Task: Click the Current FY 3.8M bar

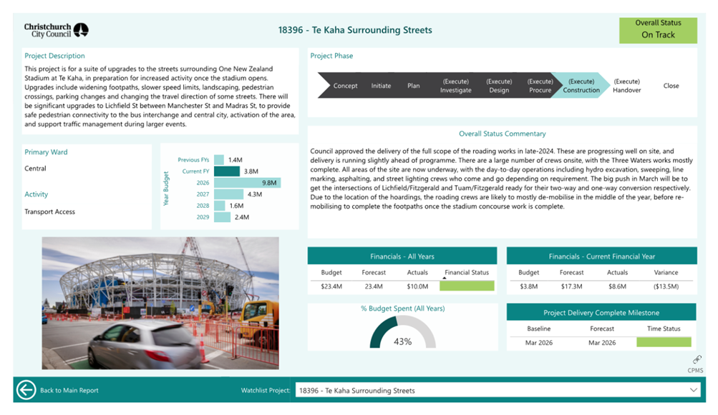Action: 227,171
